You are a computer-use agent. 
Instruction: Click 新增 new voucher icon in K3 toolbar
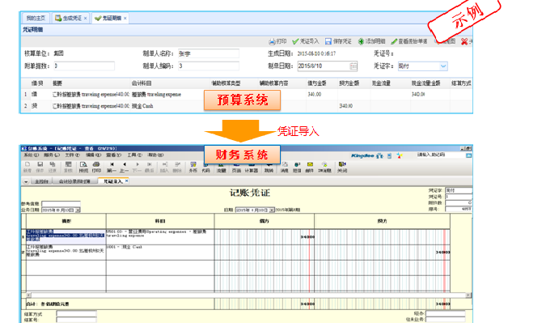[x=28, y=167]
